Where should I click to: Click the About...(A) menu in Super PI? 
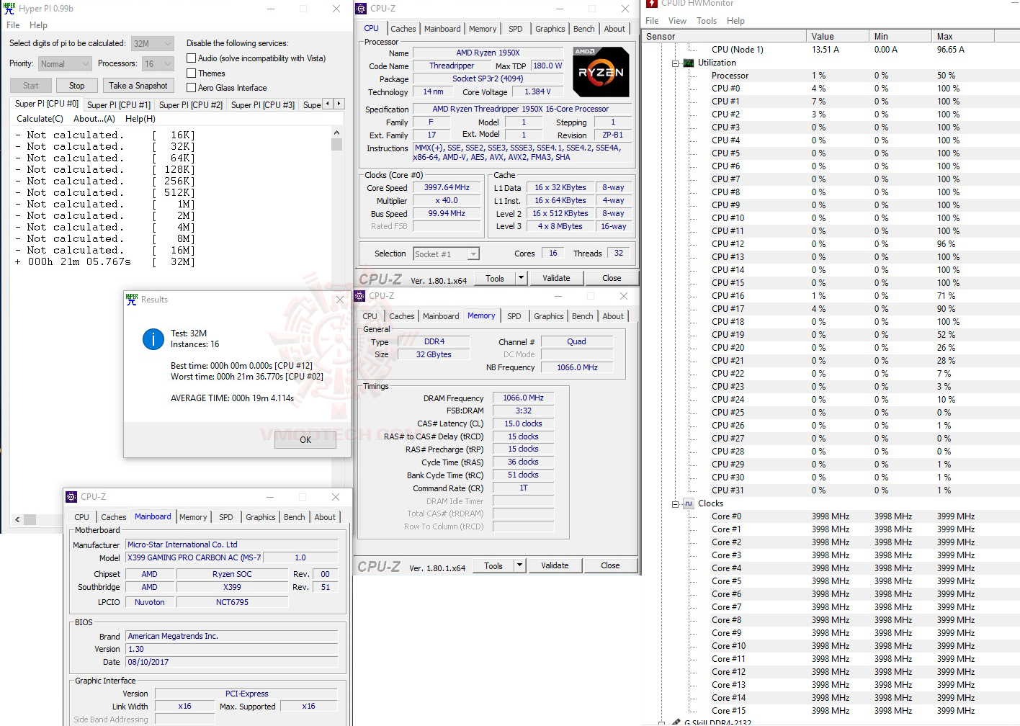(x=94, y=119)
